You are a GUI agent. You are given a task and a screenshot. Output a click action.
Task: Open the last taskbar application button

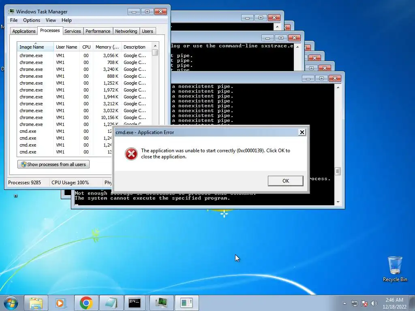click(x=186, y=303)
